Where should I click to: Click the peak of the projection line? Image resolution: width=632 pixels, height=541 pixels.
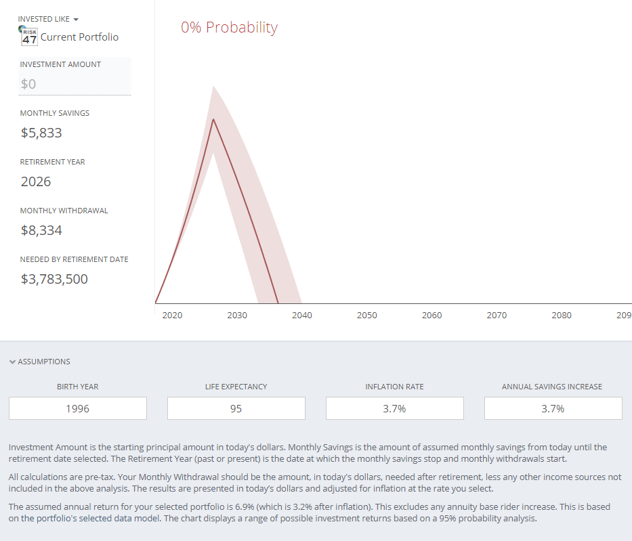[x=213, y=119]
